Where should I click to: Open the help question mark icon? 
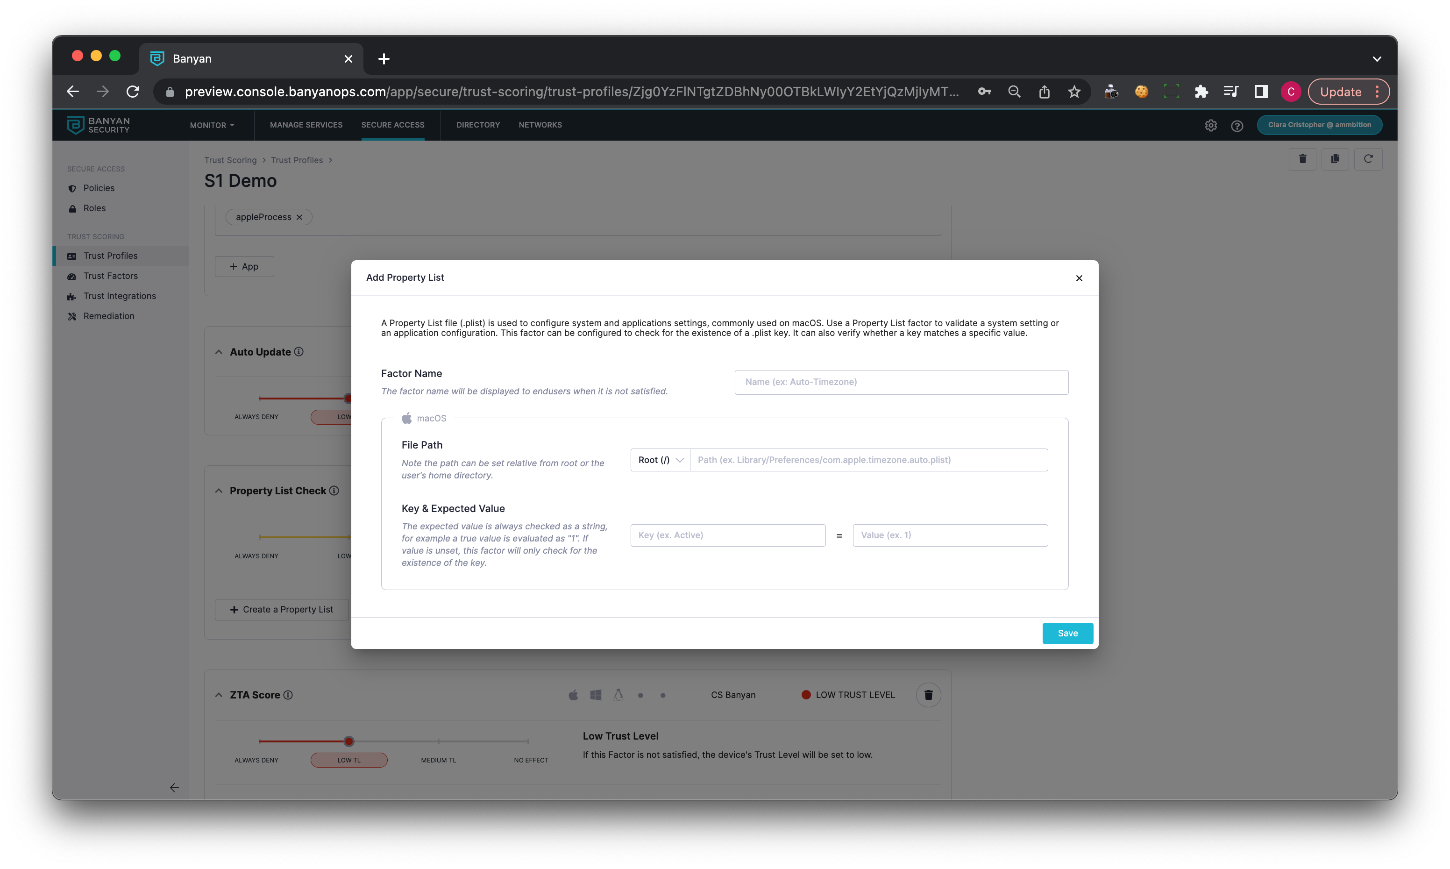(x=1237, y=125)
